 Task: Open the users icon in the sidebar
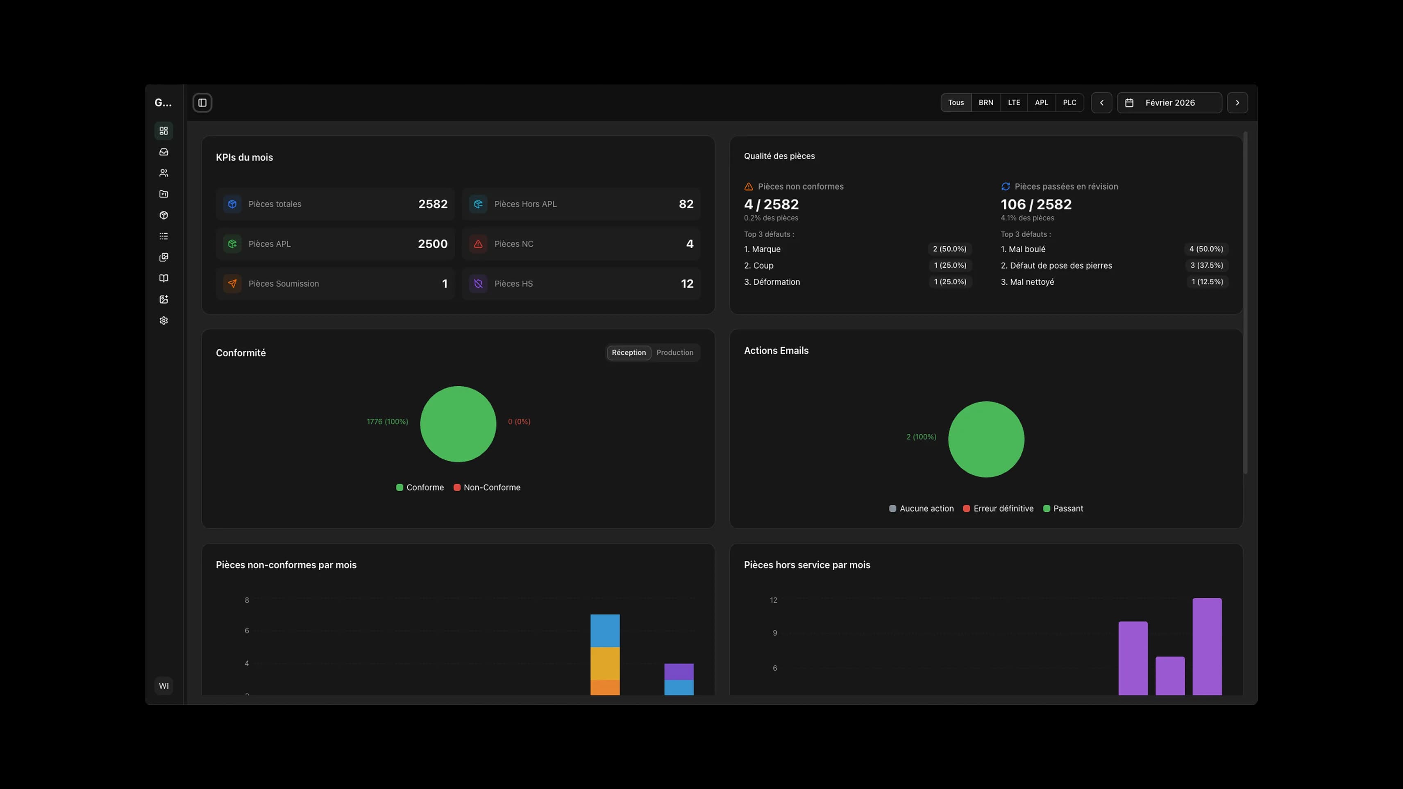163,173
